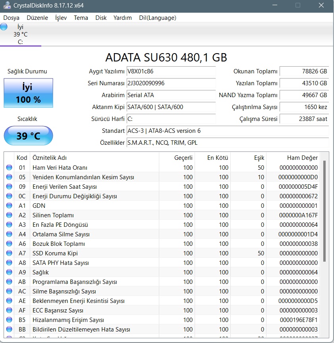Click the Özellikler field S.M.A.R.T., NCQ
The height and width of the screenshot is (343, 334).
coord(228,143)
